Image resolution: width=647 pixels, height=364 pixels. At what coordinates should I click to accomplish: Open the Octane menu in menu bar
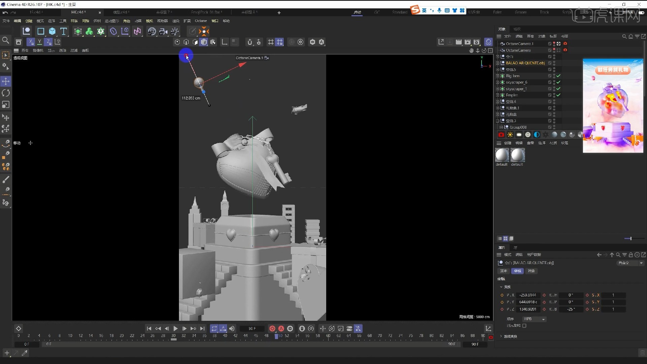pyautogui.click(x=201, y=21)
